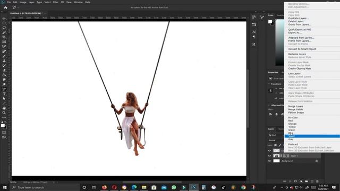Click the Home icon in options bar
The image size is (340, 191).
6,7
